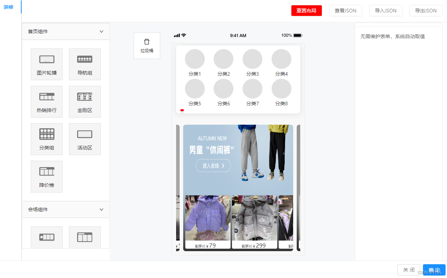Click the 分类2 circle icon
The height and width of the screenshot is (278, 447).
(x=223, y=59)
